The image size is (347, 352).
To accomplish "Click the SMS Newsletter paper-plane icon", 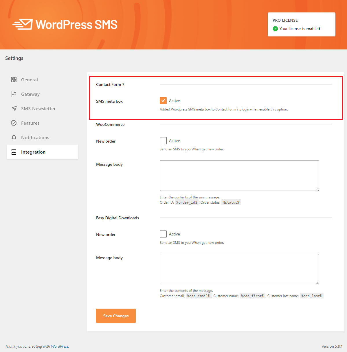I will [14, 108].
